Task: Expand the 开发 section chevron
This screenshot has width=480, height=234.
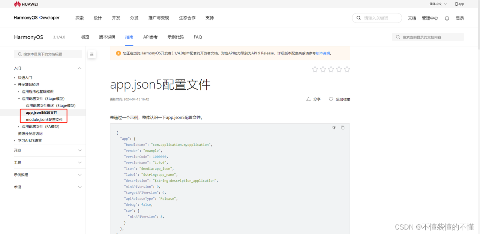Action: 79,150
